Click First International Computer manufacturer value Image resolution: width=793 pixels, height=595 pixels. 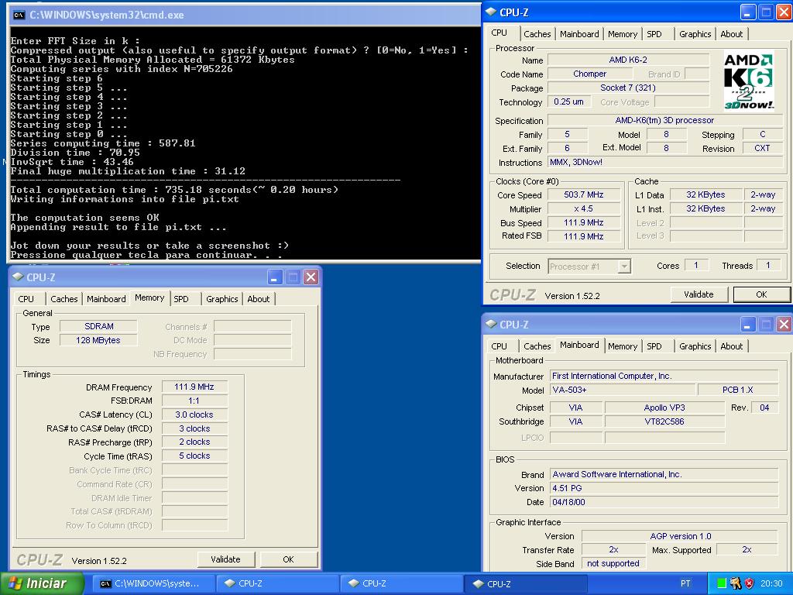(664, 377)
